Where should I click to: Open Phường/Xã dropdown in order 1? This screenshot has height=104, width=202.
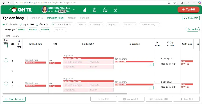(101, 62)
